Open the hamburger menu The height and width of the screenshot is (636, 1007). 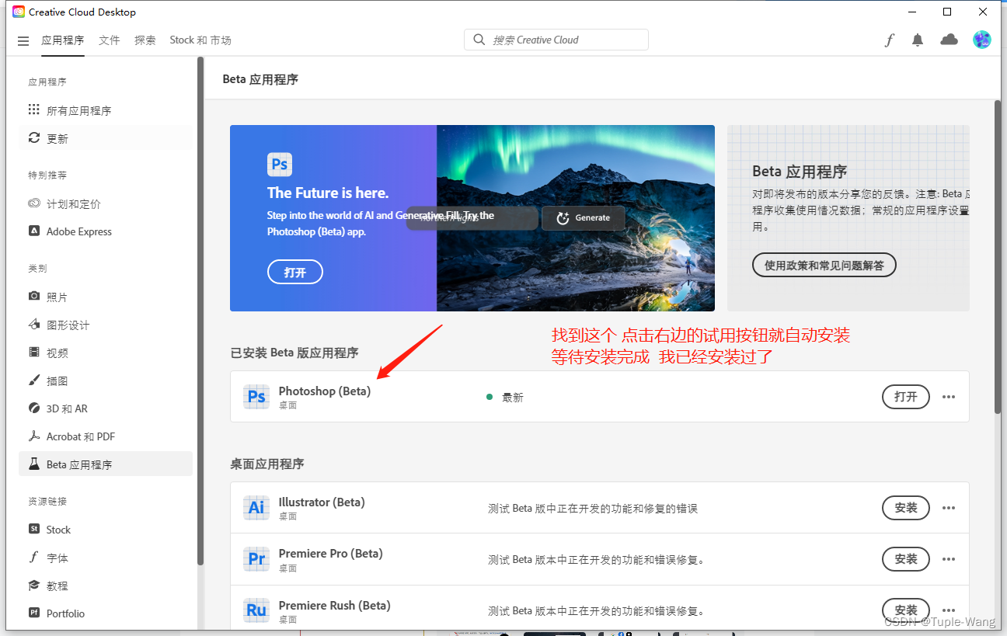(23, 40)
